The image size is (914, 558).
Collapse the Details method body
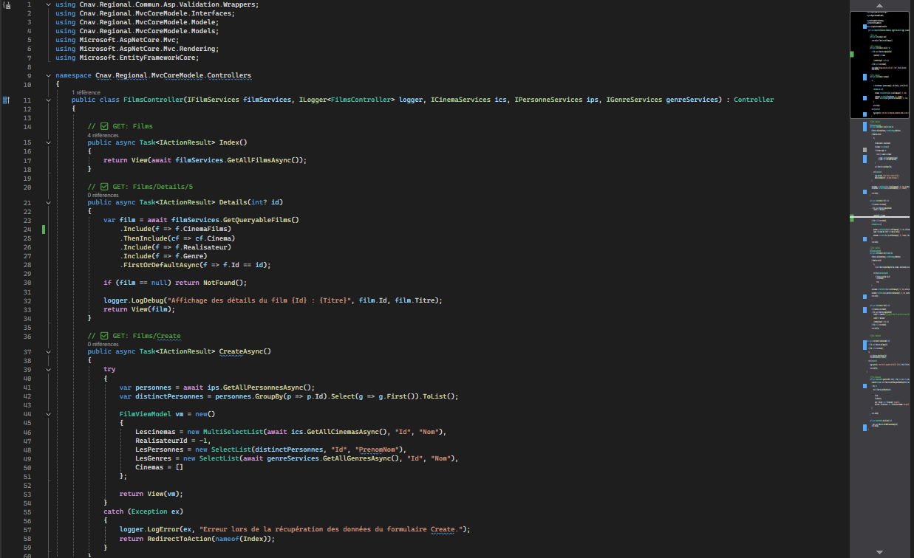[48, 201]
